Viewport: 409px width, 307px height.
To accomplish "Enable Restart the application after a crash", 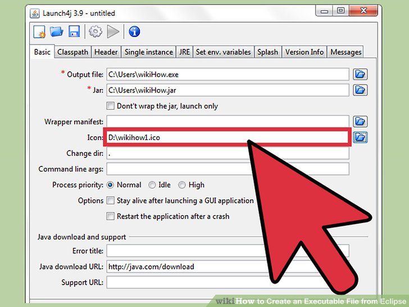I will (110, 216).
